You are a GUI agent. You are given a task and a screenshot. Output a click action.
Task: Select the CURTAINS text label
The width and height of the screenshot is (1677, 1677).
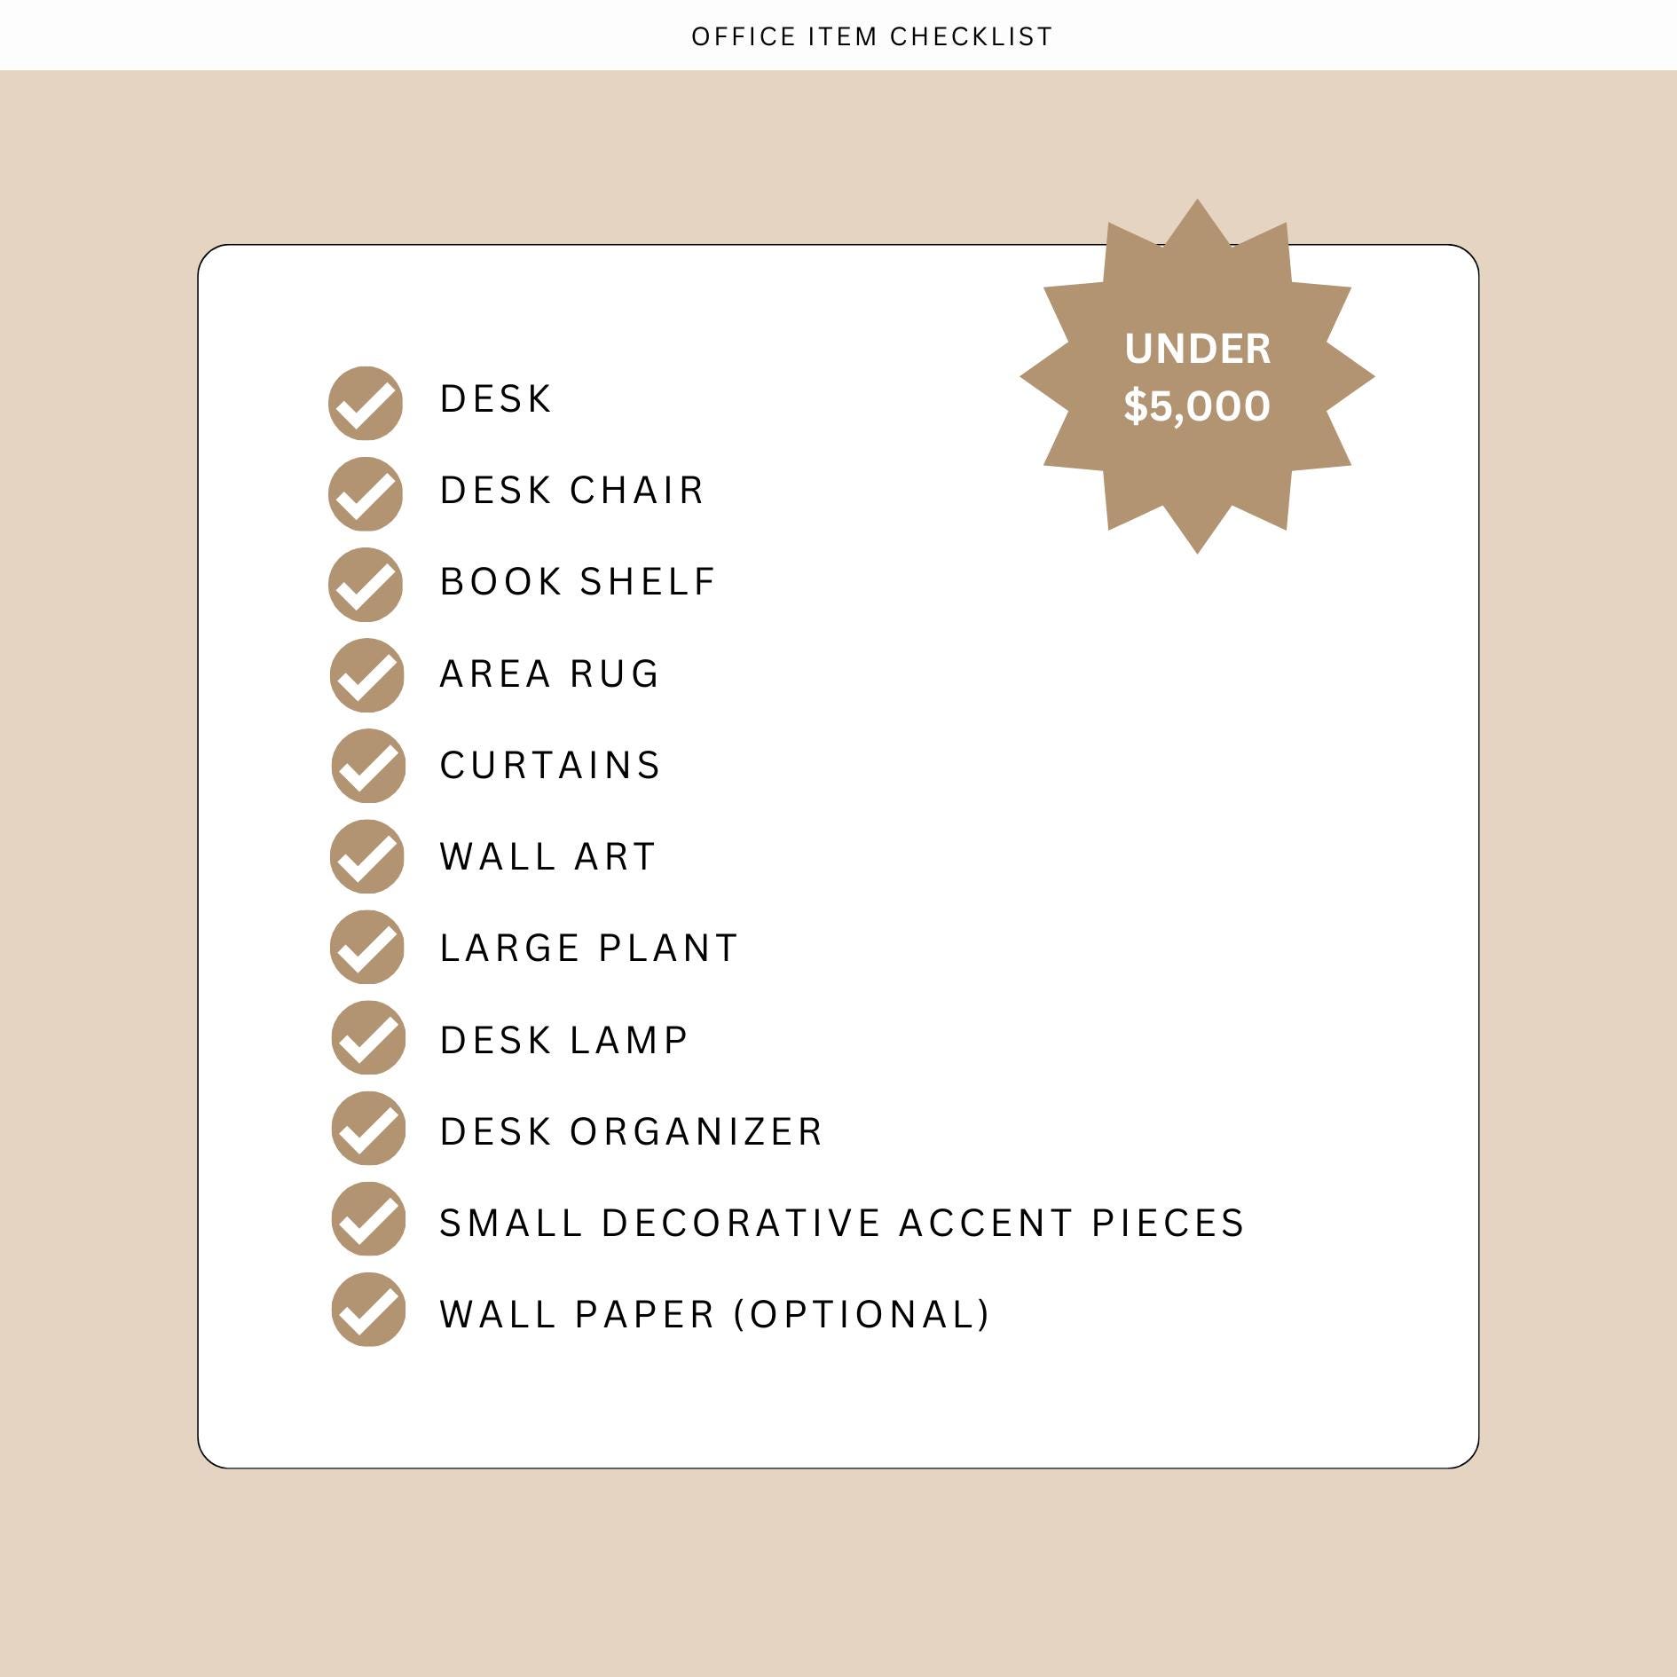tap(550, 765)
